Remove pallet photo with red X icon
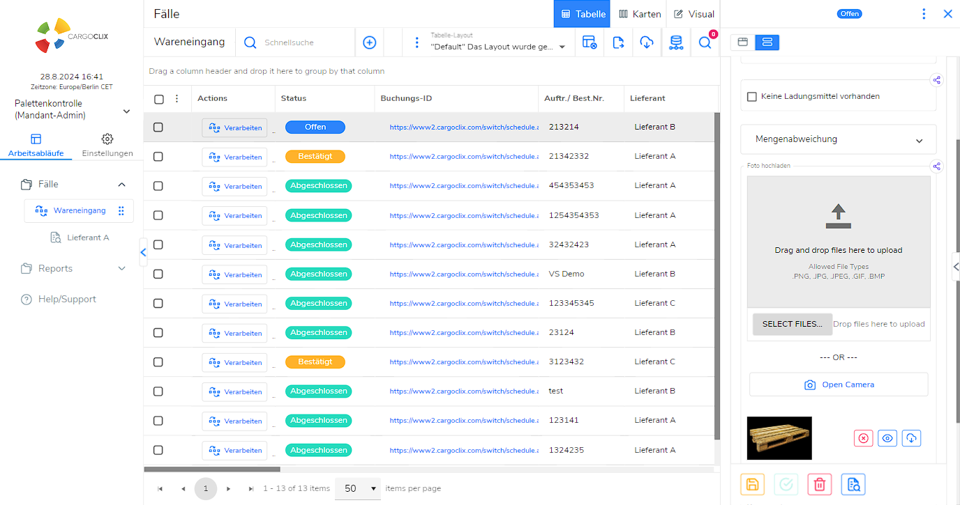Viewport: 960px width, 505px height. click(863, 438)
